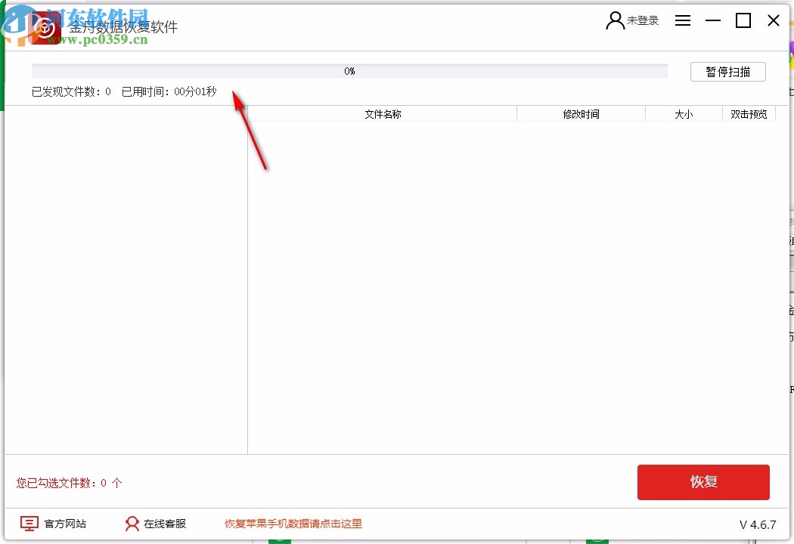This screenshot has width=794, height=544.
Task: Click the 暂停扫描 pause scan button
Action: point(728,71)
